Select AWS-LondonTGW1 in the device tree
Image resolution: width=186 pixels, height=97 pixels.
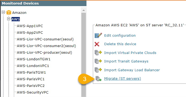[33, 59]
